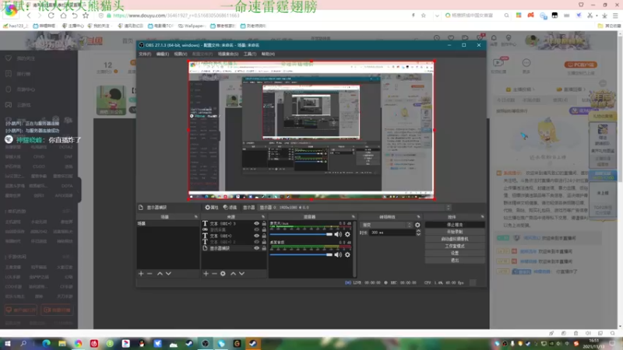The height and width of the screenshot is (350, 623).
Task: Open the 渐变 transition type dropdown
Action: tap(386, 225)
